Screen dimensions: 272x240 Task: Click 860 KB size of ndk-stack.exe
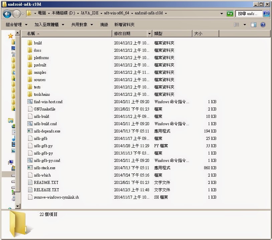click(x=210, y=168)
